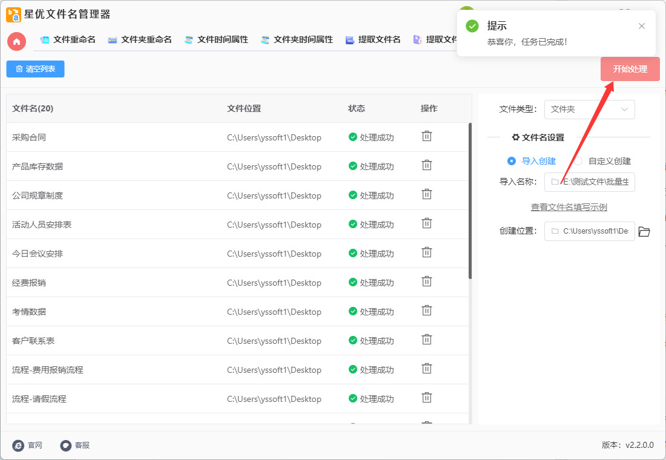The height and width of the screenshot is (460, 666).
Task: Select the 流程-请假流程 file name
Action: 39,399
